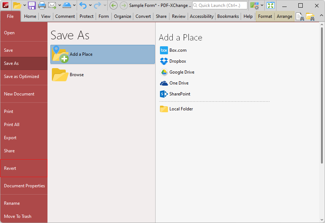
Task: Open the Organize ribbon tab
Action: click(122, 16)
